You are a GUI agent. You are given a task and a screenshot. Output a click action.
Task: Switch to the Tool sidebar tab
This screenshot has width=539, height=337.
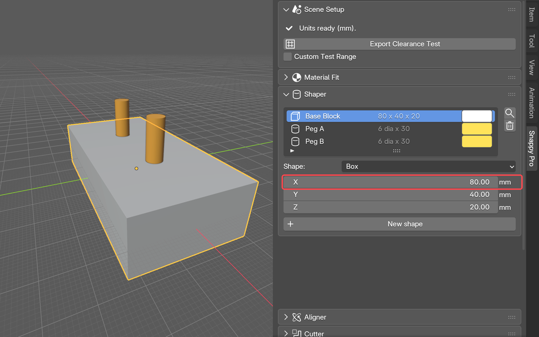point(532,41)
